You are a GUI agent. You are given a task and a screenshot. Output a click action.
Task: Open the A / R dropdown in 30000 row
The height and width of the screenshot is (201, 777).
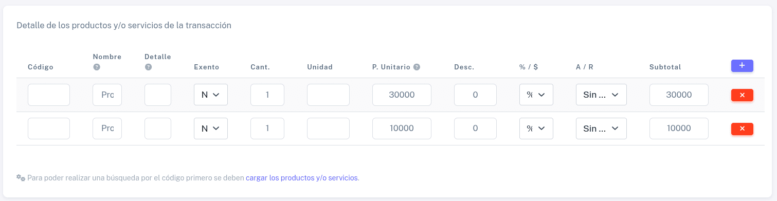pyautogui.click(x=601, y=95)
